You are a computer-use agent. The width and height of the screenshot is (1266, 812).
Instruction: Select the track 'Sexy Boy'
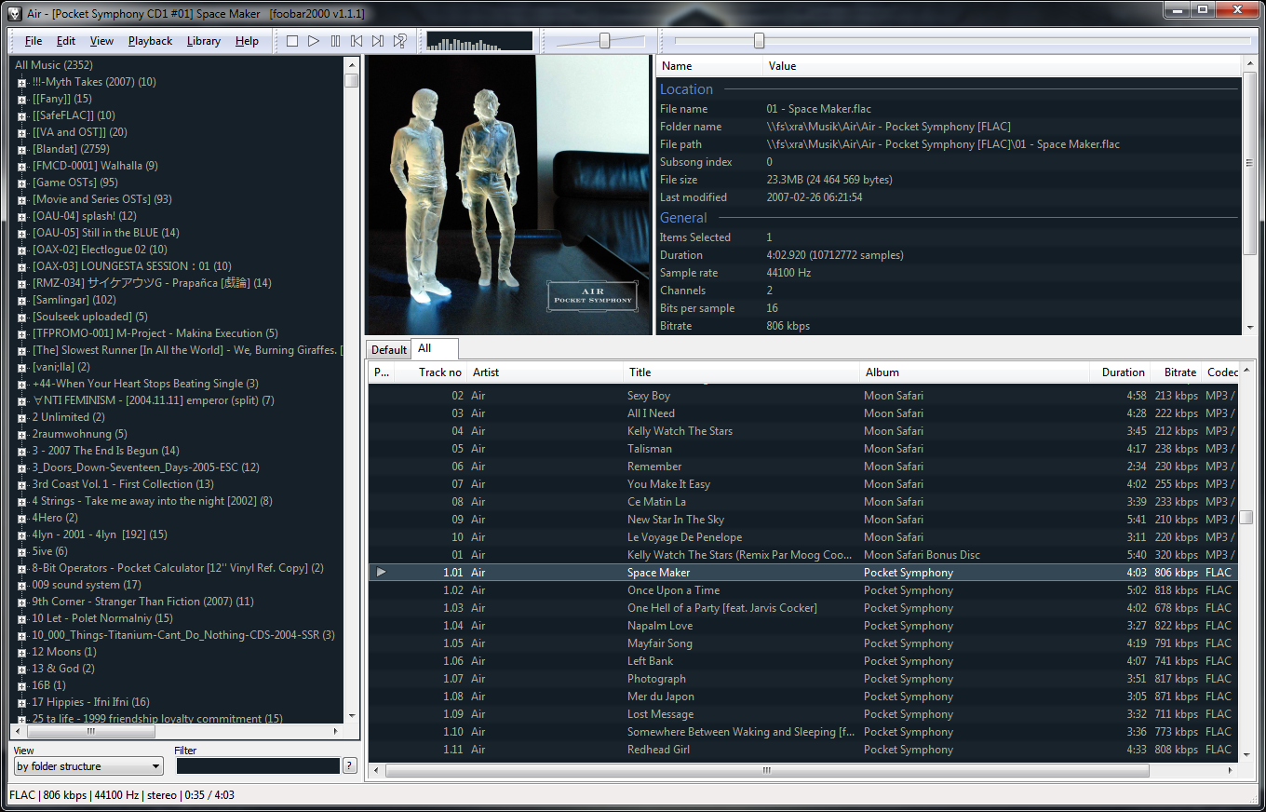pyautogui.click(x=802, y=396)
